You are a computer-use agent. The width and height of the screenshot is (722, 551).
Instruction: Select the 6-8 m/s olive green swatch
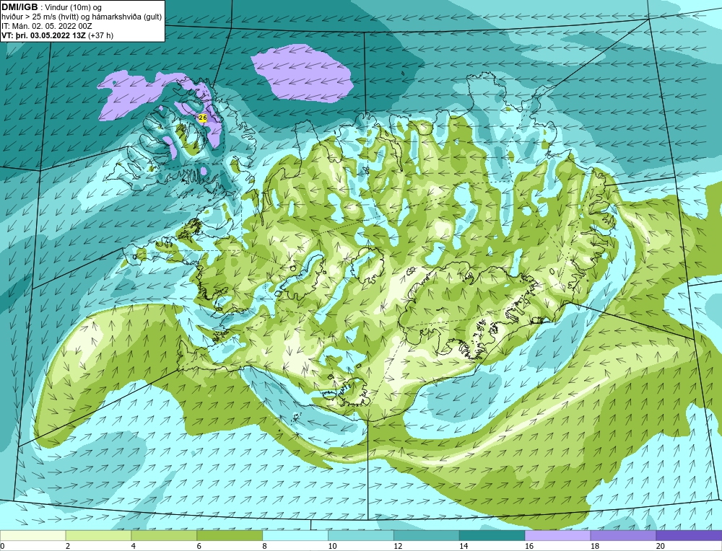pos(230,535)
